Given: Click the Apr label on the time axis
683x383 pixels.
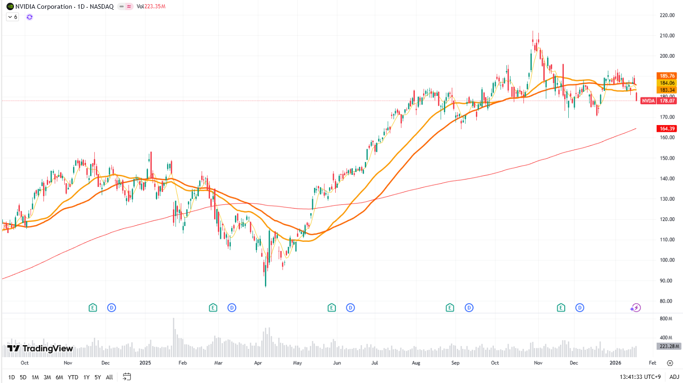Looking at the screenshot, I should (x=258, y=363).
